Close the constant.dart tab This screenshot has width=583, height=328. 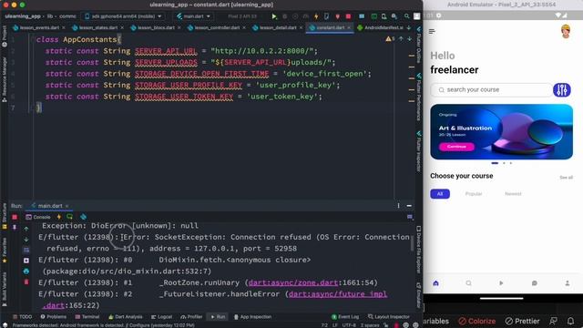[x=349, y=28]
